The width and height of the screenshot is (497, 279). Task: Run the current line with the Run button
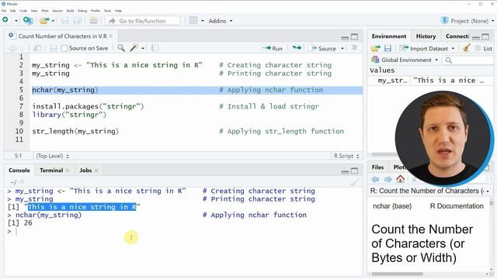(273, 48)
